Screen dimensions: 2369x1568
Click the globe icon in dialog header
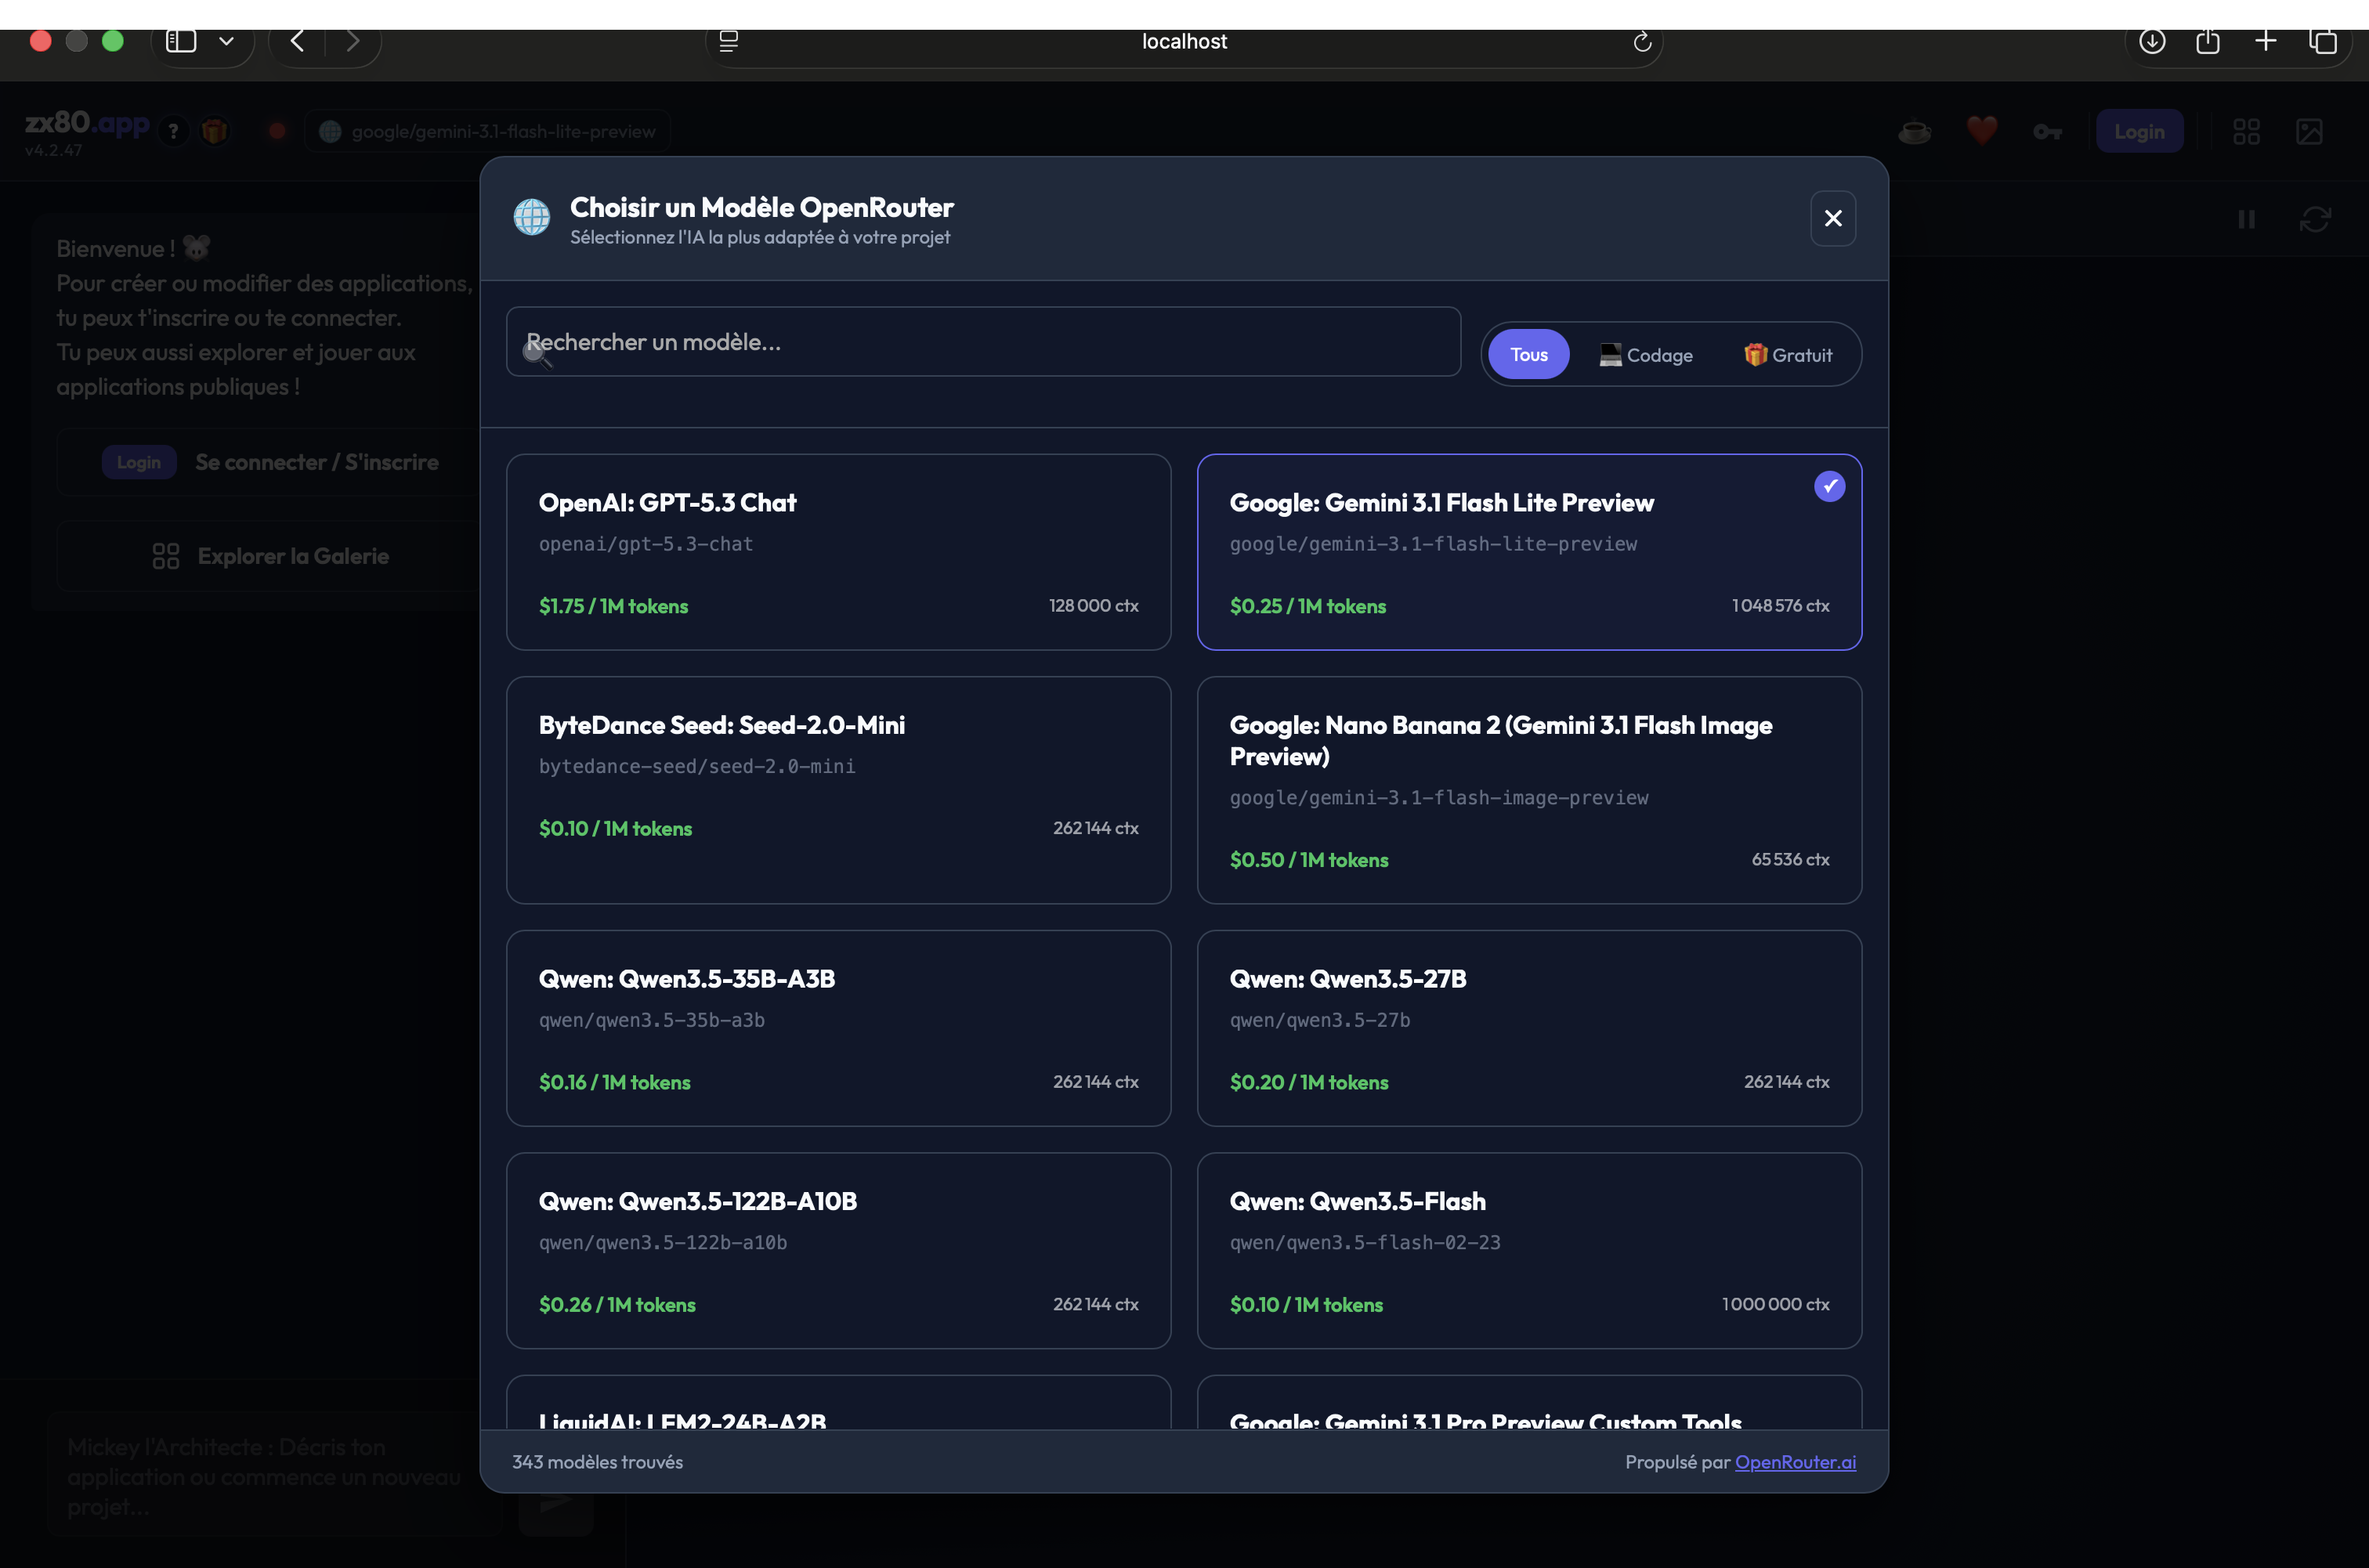pyautogui.click(x=532, y=217)
